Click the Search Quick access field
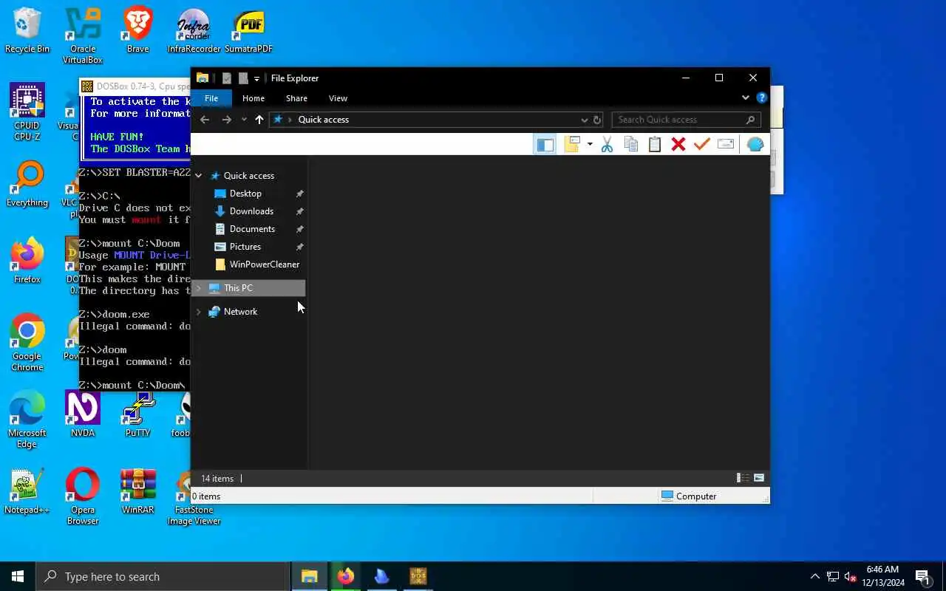This screenshot has height=591, width=946. click(x=686, y=120)
